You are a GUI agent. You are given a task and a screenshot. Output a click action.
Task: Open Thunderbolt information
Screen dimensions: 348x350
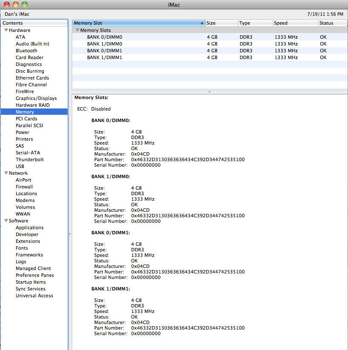[x=30, y=159]
